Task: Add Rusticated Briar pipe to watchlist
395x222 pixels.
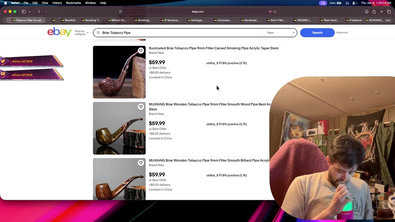Action: [x=141, y=51]
